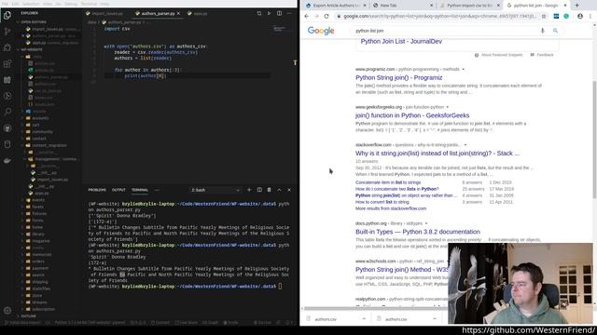Expand the accounts folder
597x335 pixels.
(40, 118)
